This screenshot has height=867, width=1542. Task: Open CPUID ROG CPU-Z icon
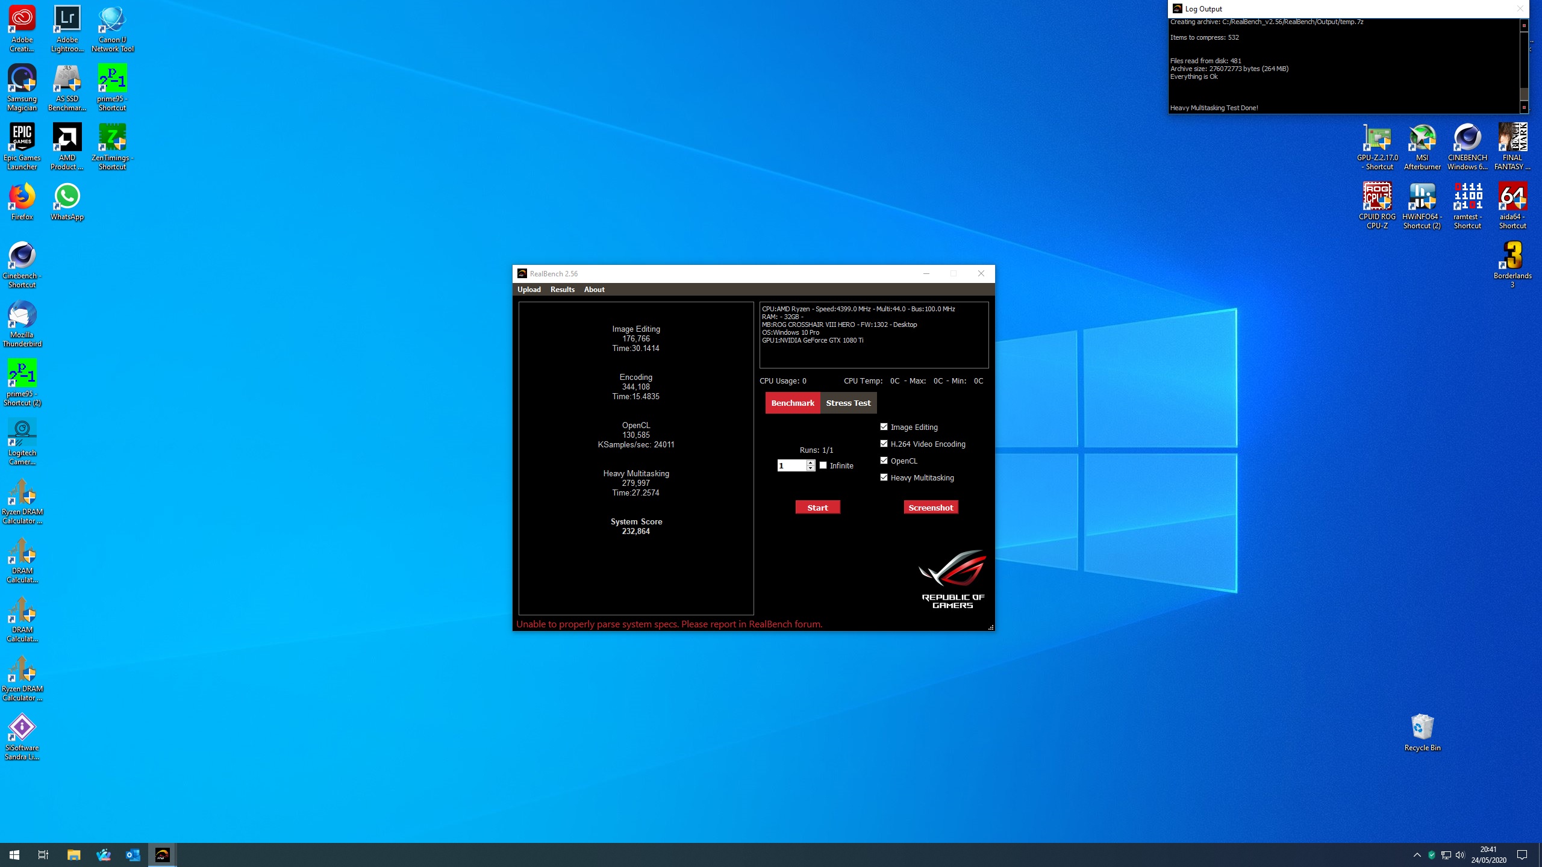tap(1378, 206)
